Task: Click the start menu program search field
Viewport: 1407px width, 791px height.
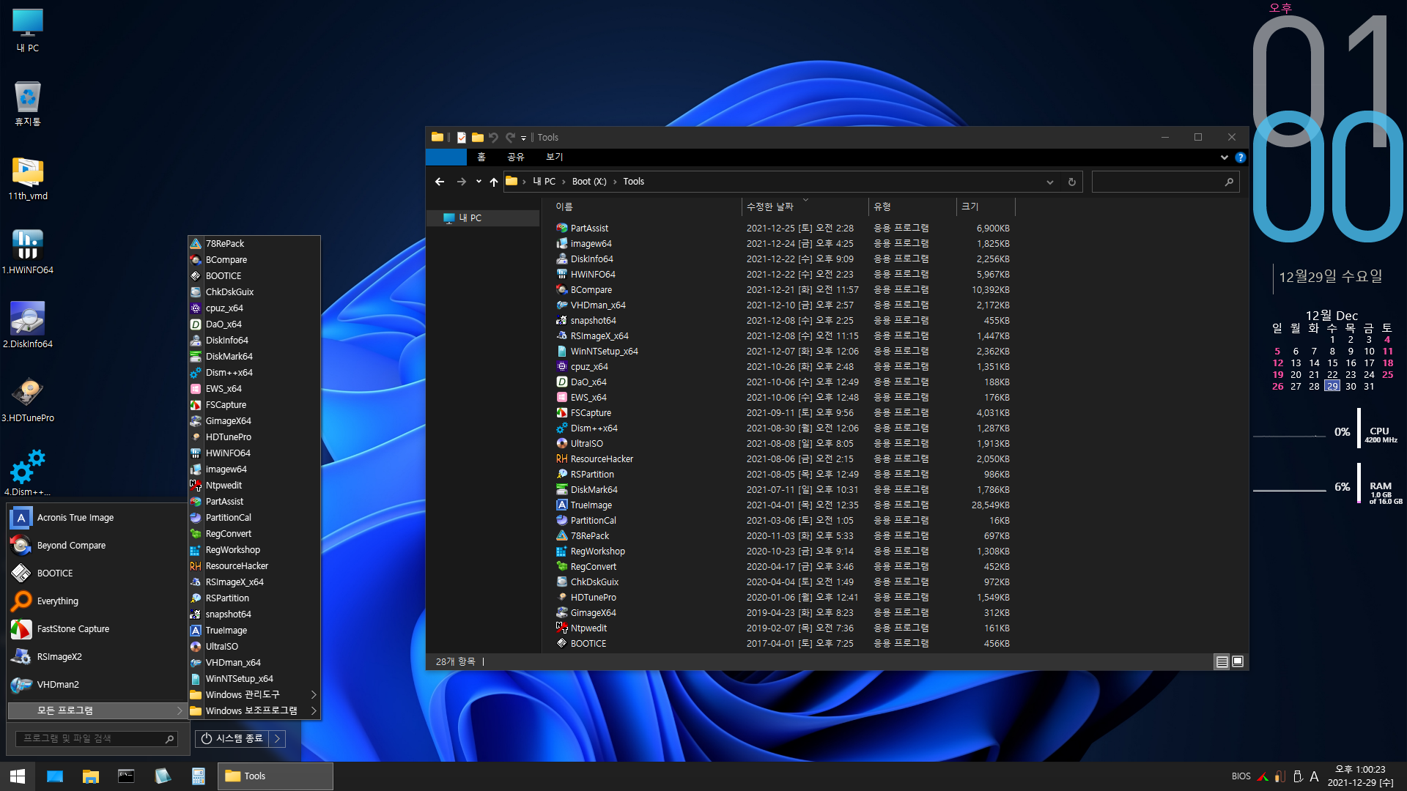Action: point(97,739)
